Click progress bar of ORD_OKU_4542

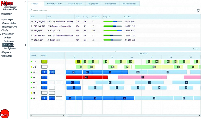tap(113, 22)
